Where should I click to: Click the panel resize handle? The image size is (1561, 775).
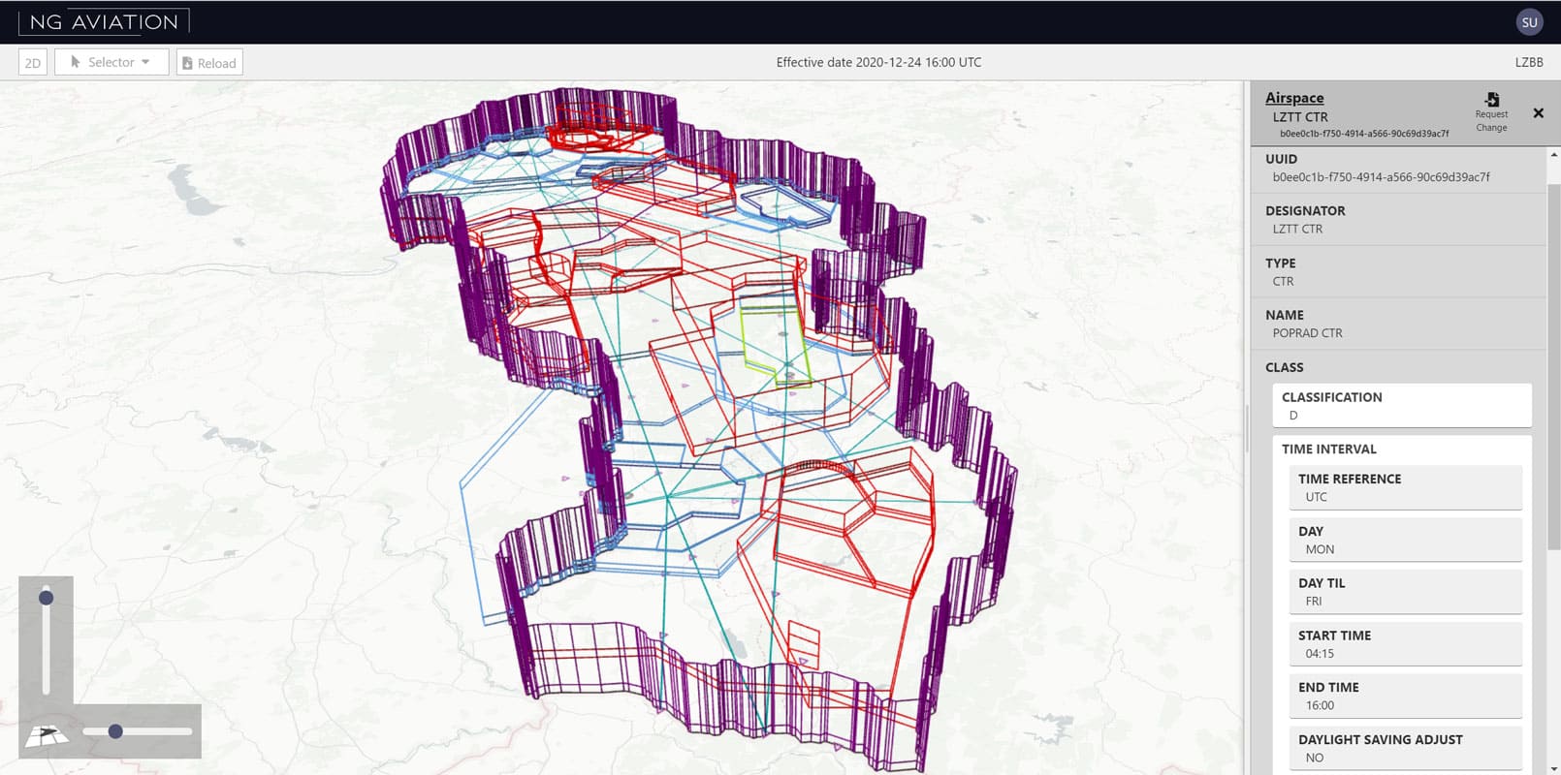pyautogui.click(x=1247, y=429)
